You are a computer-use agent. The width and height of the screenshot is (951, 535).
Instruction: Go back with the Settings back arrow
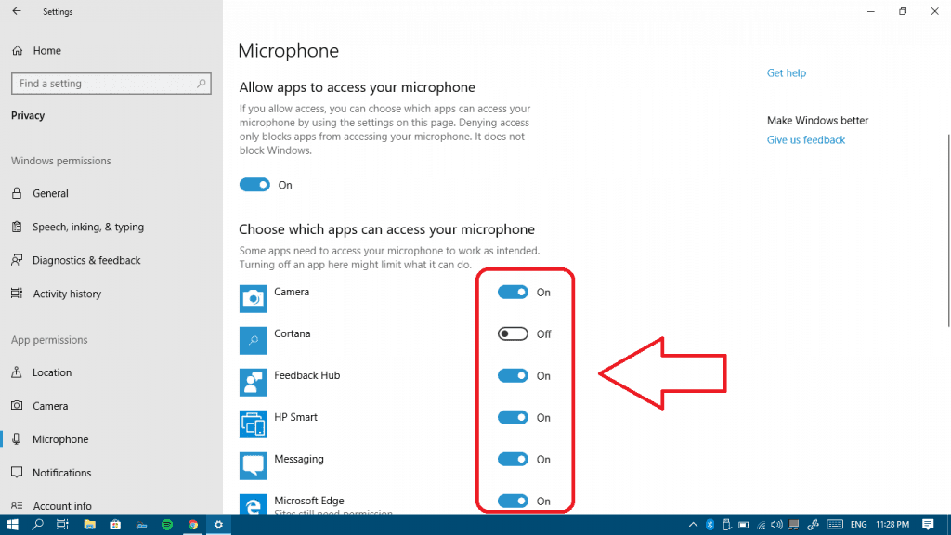tap(17, 11)
